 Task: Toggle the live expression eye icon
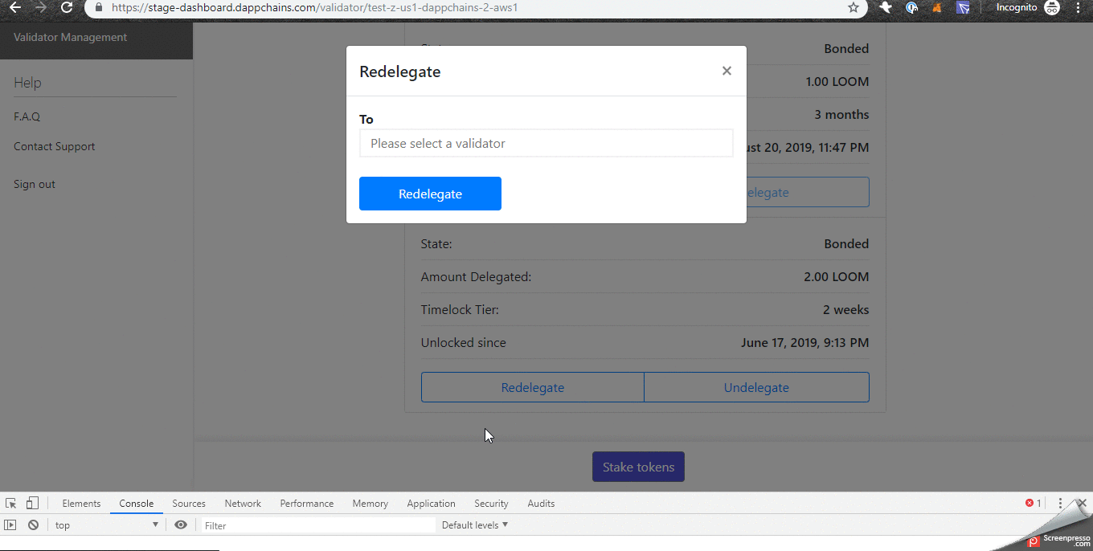click(181, 524)
